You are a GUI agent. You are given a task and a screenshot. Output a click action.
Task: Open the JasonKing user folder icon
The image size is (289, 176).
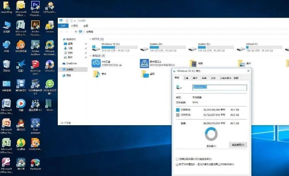(6, 7)
